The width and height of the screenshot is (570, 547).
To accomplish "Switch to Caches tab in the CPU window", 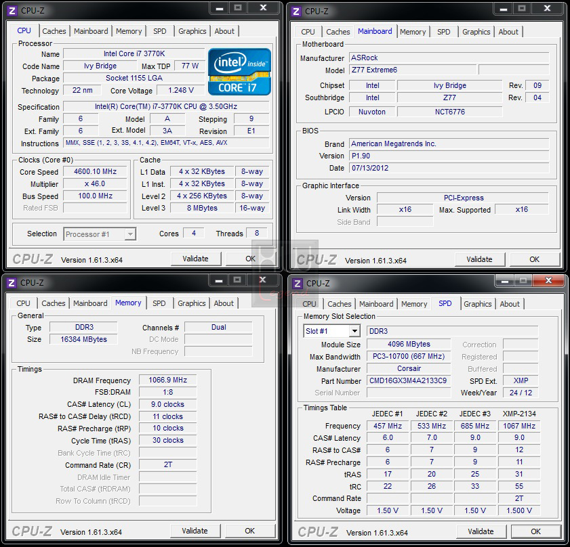I will [x=54, y=31].
